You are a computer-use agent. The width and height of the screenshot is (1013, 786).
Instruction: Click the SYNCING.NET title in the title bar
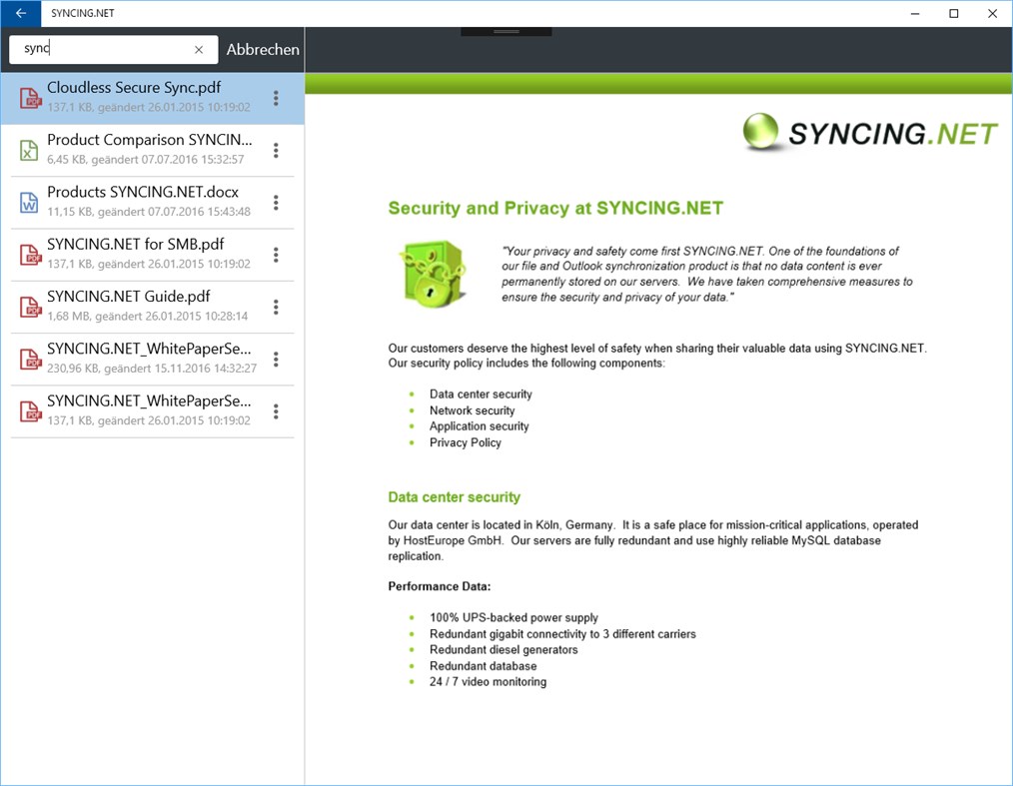[83, 13]
